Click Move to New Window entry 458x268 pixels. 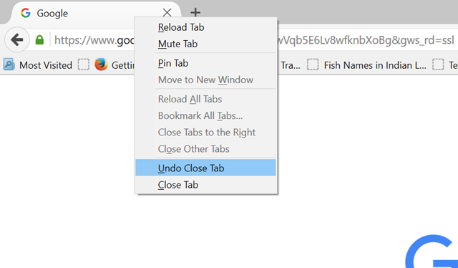[205, 80]
